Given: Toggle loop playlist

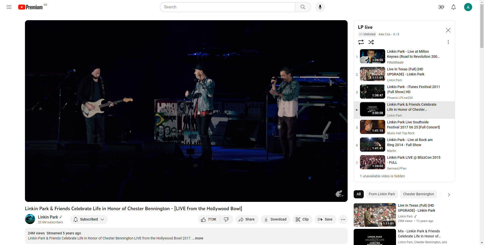Looking at the screenshot, I should point(361,42).
